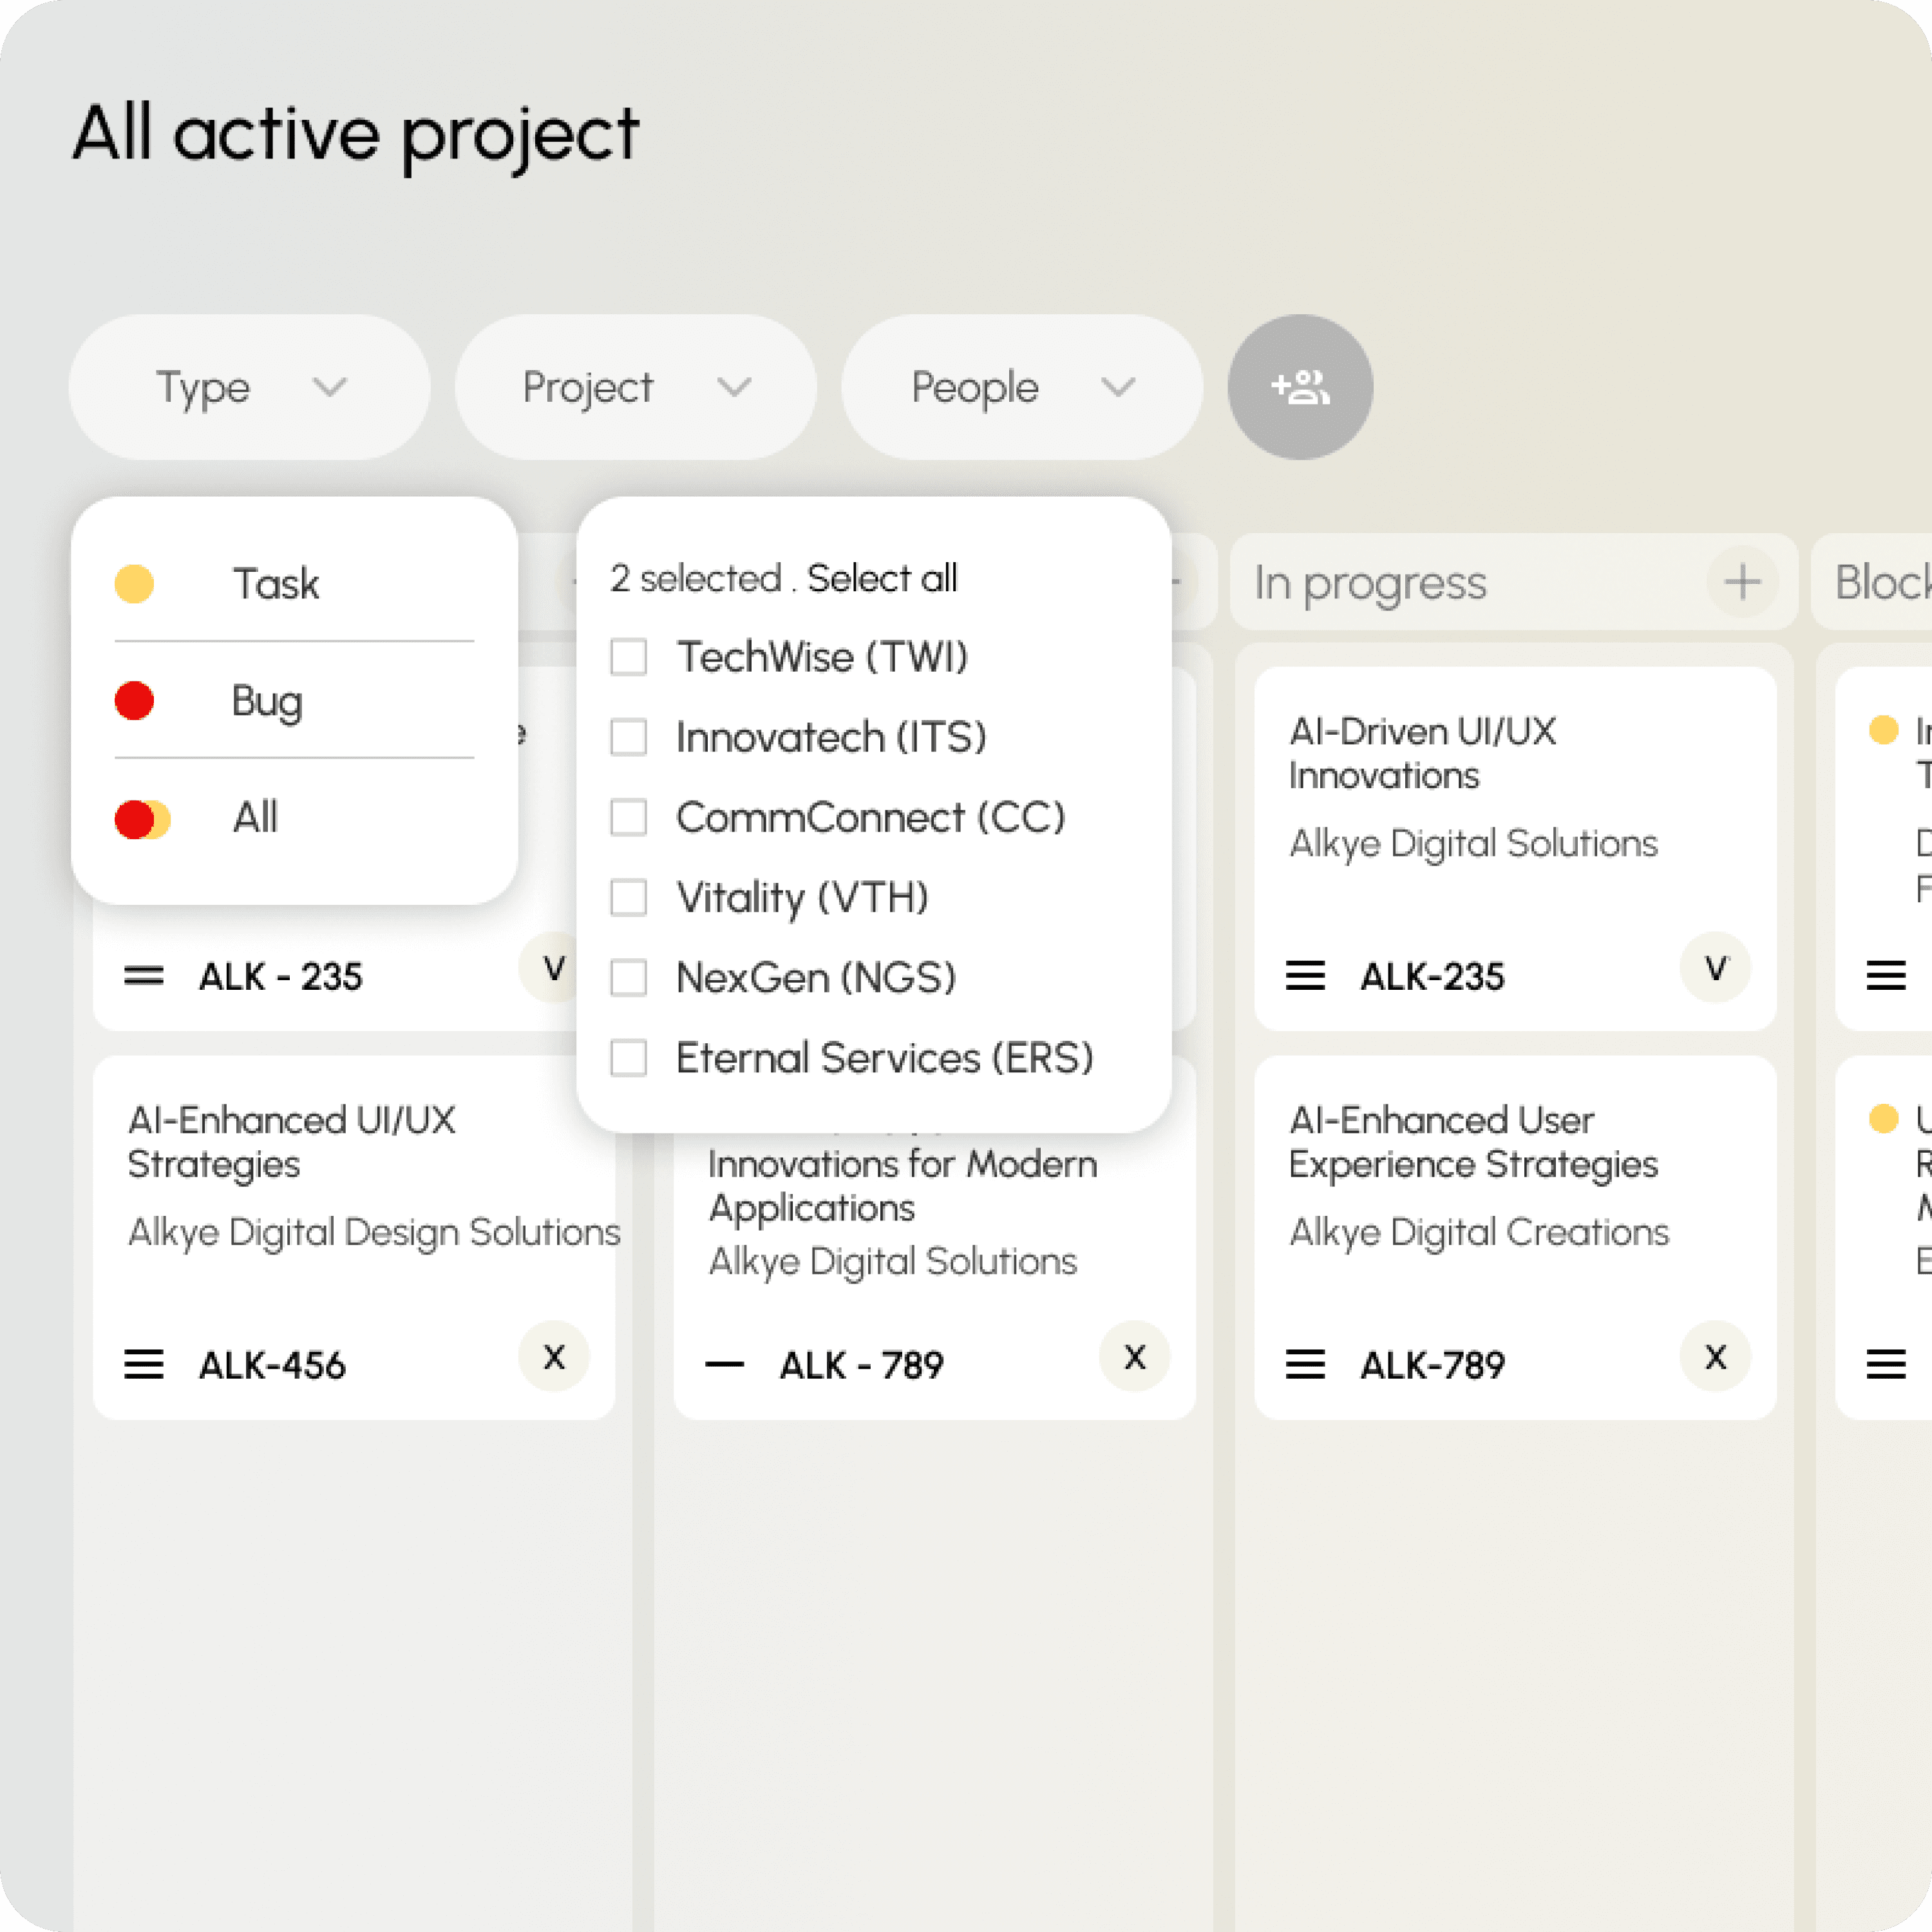Click the V avatar on AI-Driven UI/UX Innovations card
The width and height of the screenshot is (1932, 1932).
[x=1716, y=968]
